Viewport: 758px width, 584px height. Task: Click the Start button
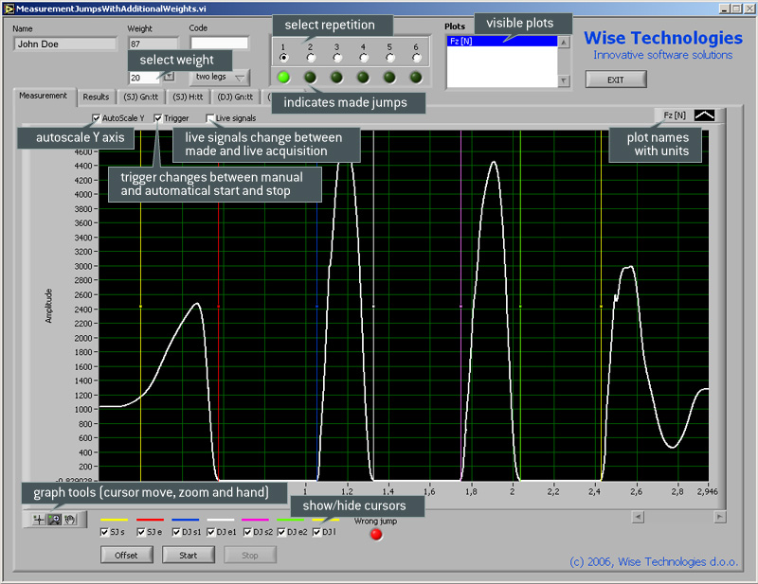[188, 555]
